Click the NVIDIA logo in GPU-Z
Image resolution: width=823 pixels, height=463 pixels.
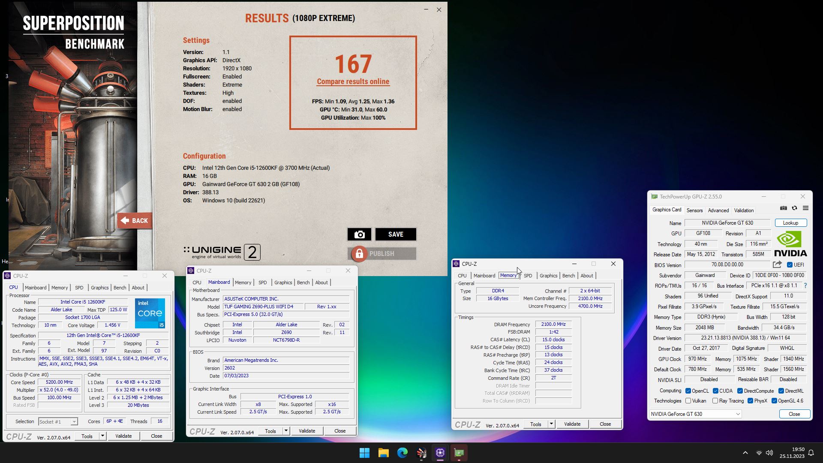(790, 244)
